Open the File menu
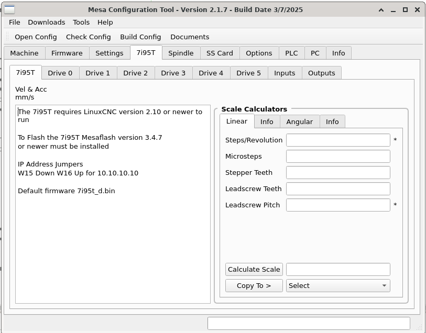 (x=14, y=23)
